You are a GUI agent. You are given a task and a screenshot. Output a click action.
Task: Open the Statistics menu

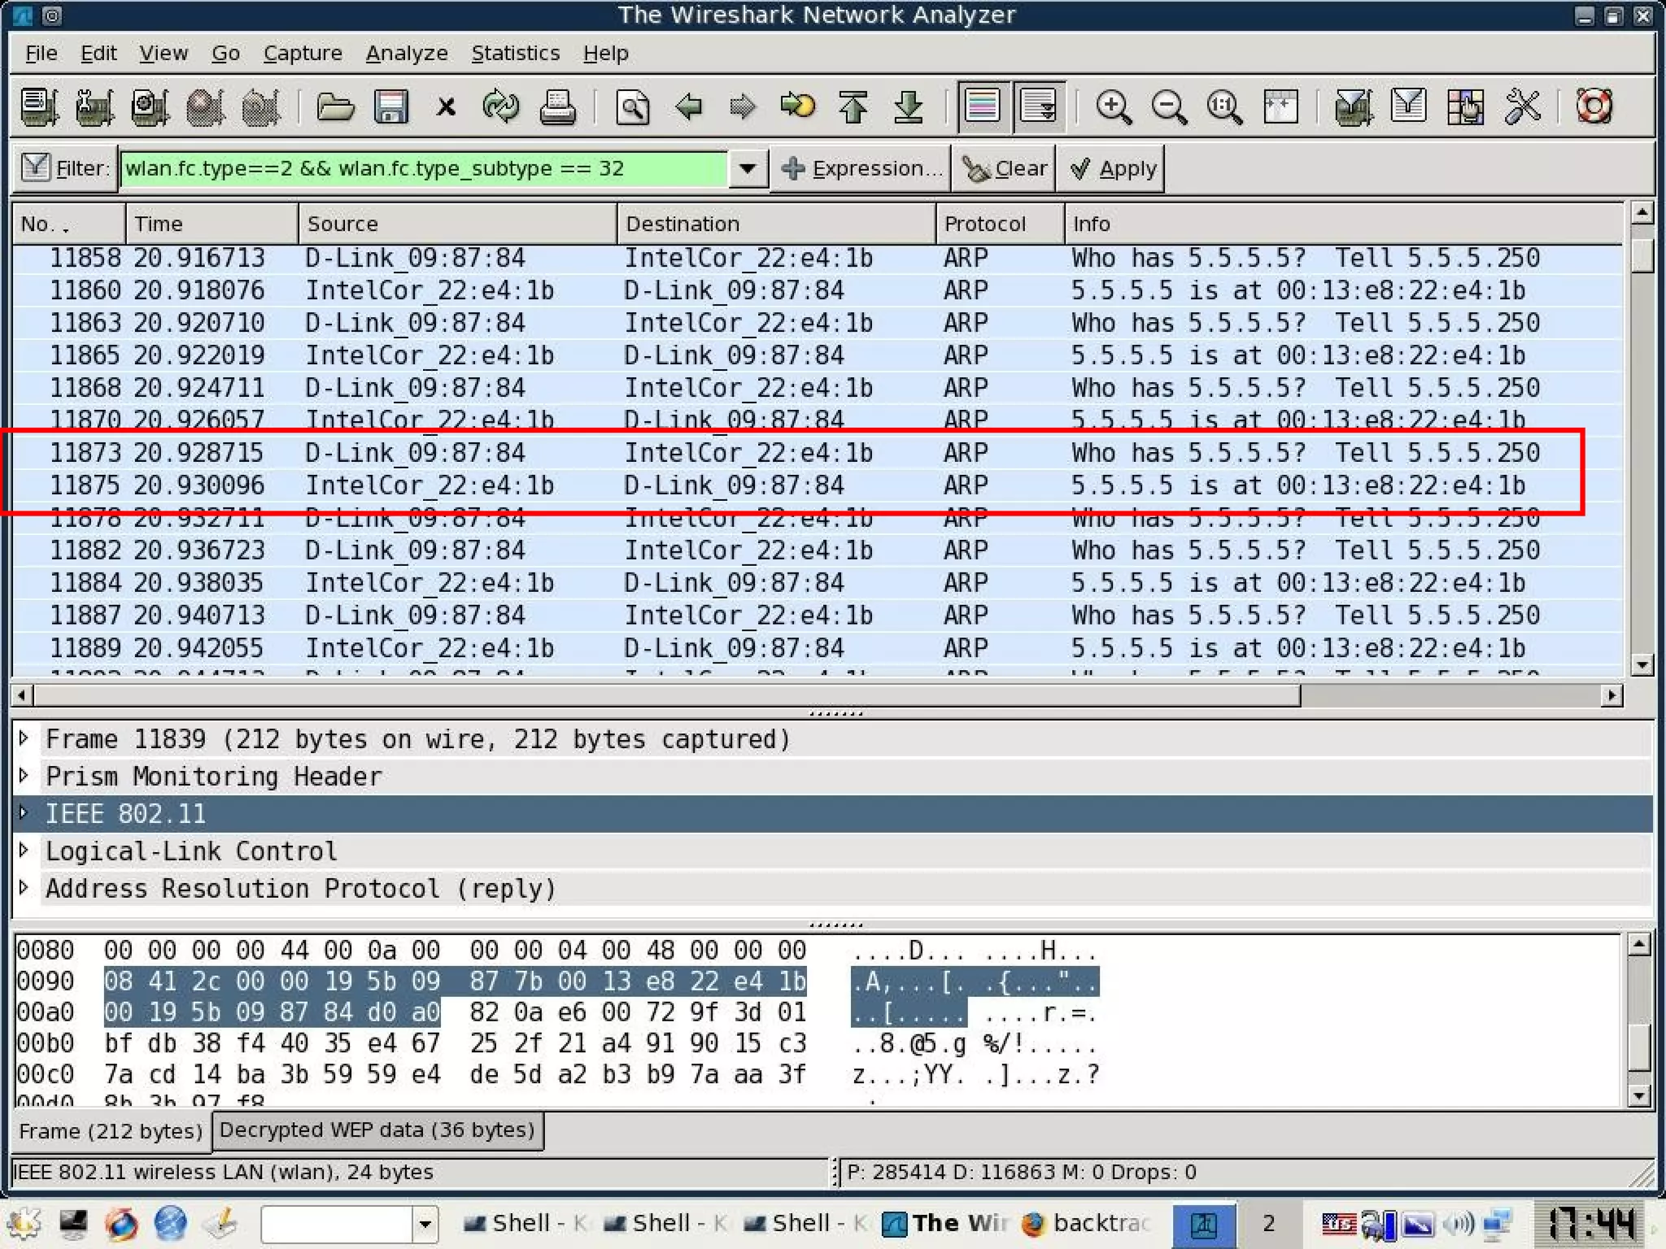point(515,54)
